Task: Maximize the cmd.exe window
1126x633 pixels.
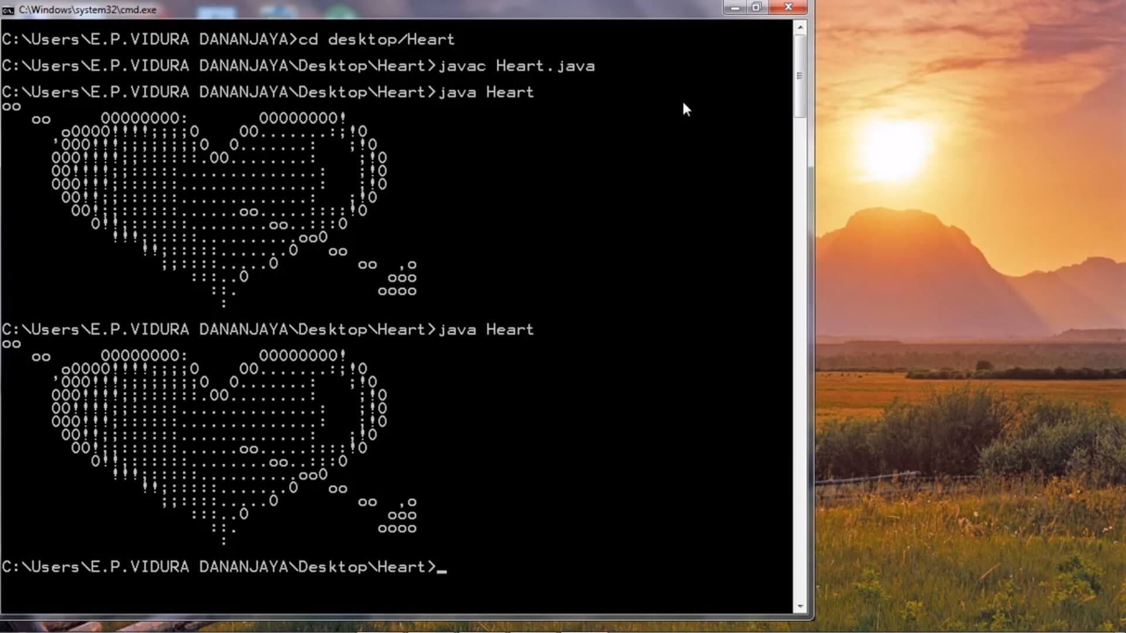Action: tap(756, 8)
